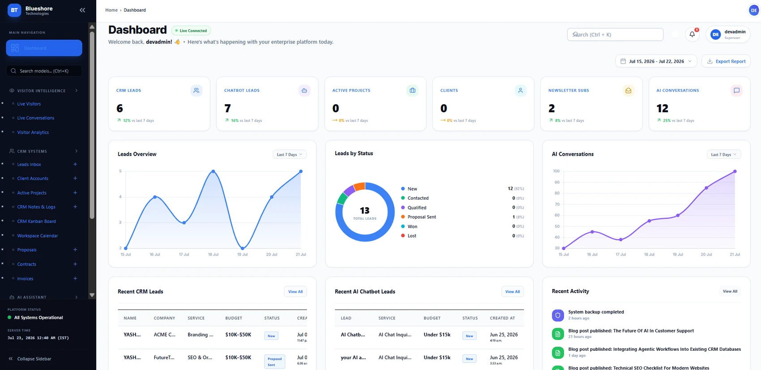The image size is (761, 370).
Task: Click the Active Projects briefcase icon
Action: [x=412, y=90]
